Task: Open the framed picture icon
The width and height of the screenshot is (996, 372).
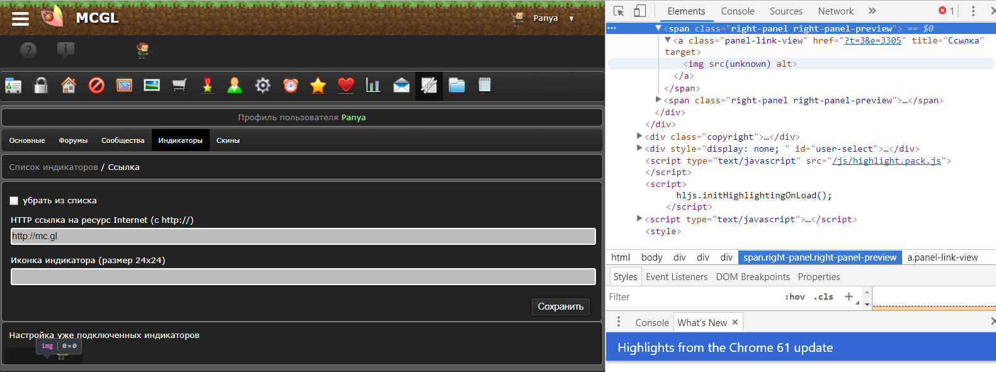Action: pyautogui.click(x=124, y=86)
